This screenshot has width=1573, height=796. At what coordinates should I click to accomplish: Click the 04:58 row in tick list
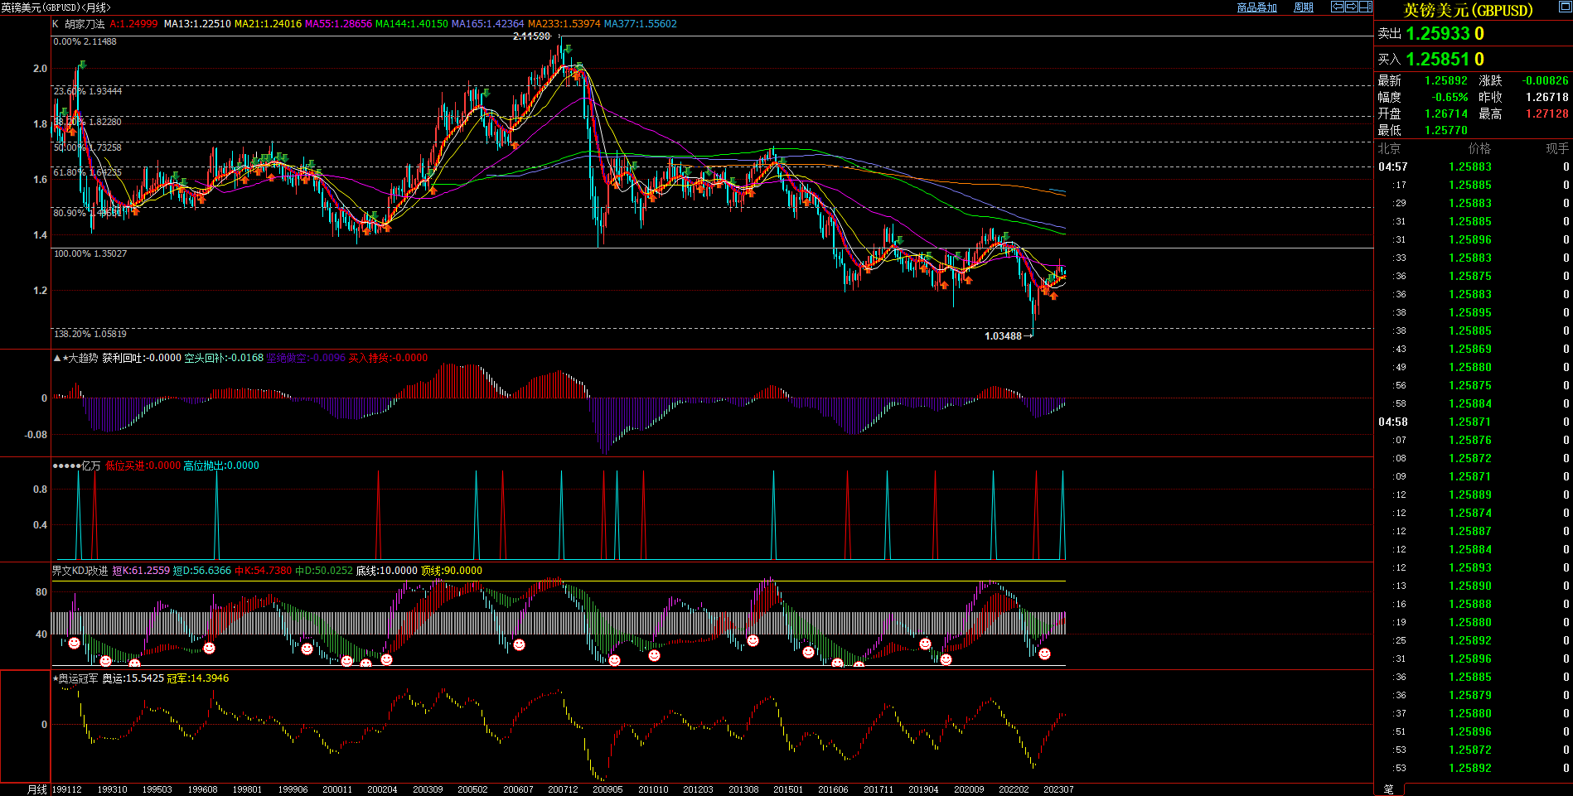coord(1393,422)
